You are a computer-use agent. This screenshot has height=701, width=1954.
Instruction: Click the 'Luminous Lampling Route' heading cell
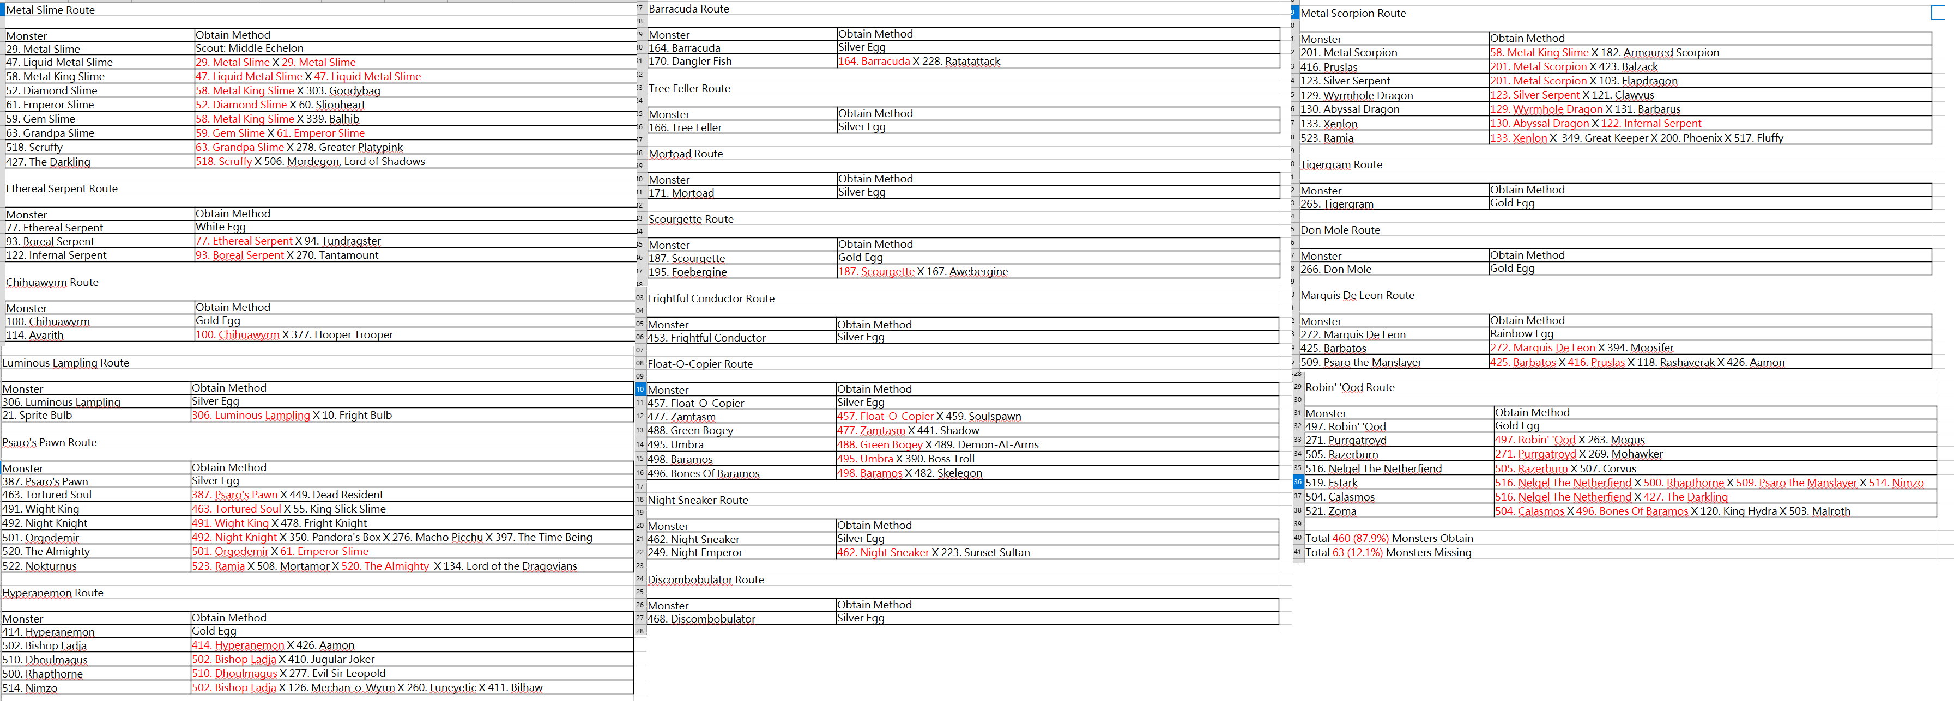coord(66,363)
